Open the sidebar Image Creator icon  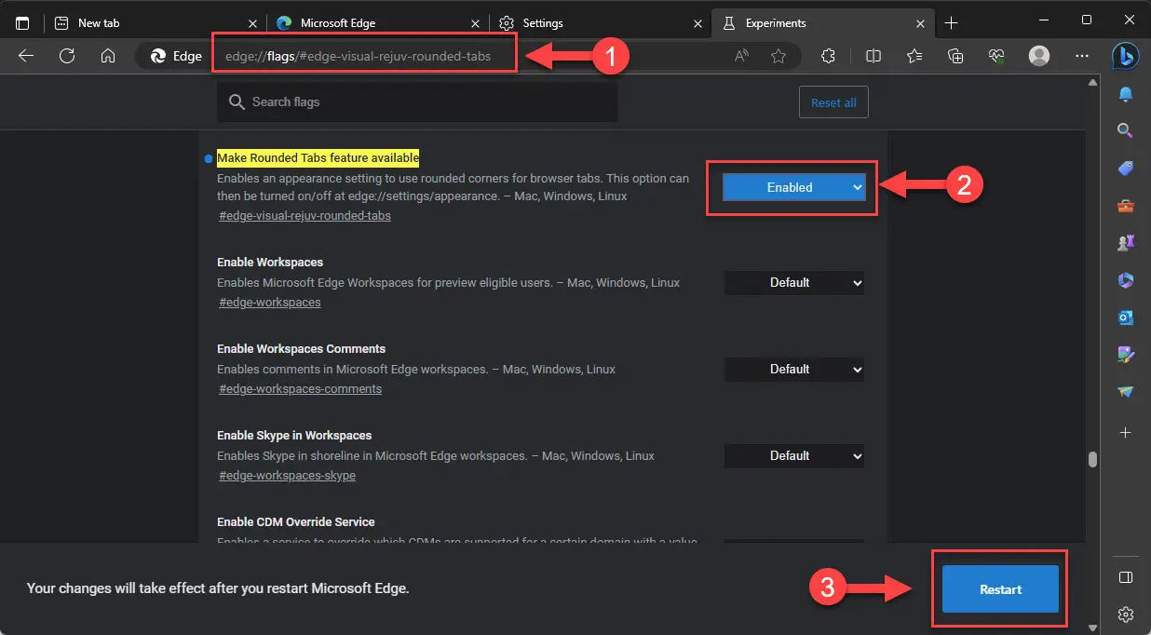tap(1126, 355)
